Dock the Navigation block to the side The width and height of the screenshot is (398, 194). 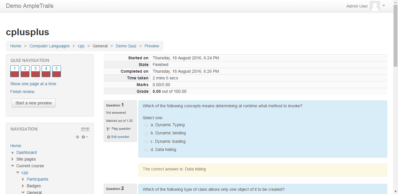coord(87,129)
